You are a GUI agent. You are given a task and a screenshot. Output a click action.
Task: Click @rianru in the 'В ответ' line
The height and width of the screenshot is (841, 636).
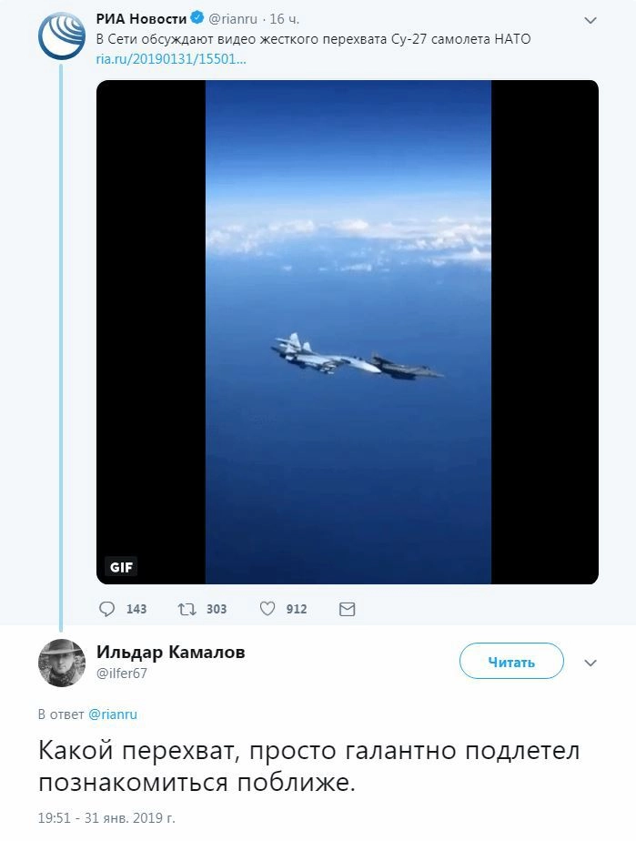tap(112, 714)
